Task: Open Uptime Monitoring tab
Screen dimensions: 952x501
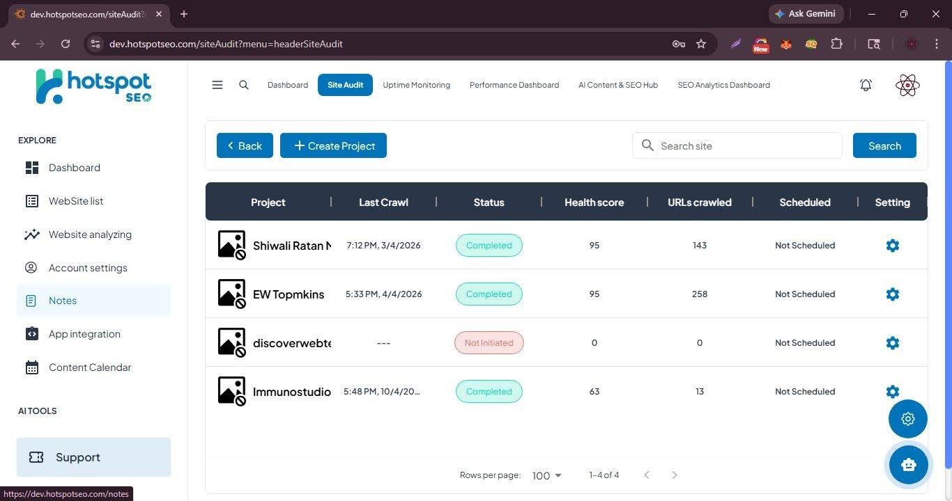Action: [x=416, y=85]
